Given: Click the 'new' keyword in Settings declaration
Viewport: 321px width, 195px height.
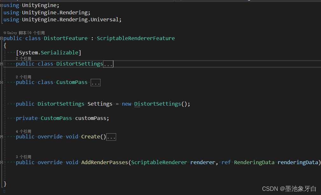Looking at the screenshot, I should 127,104.
